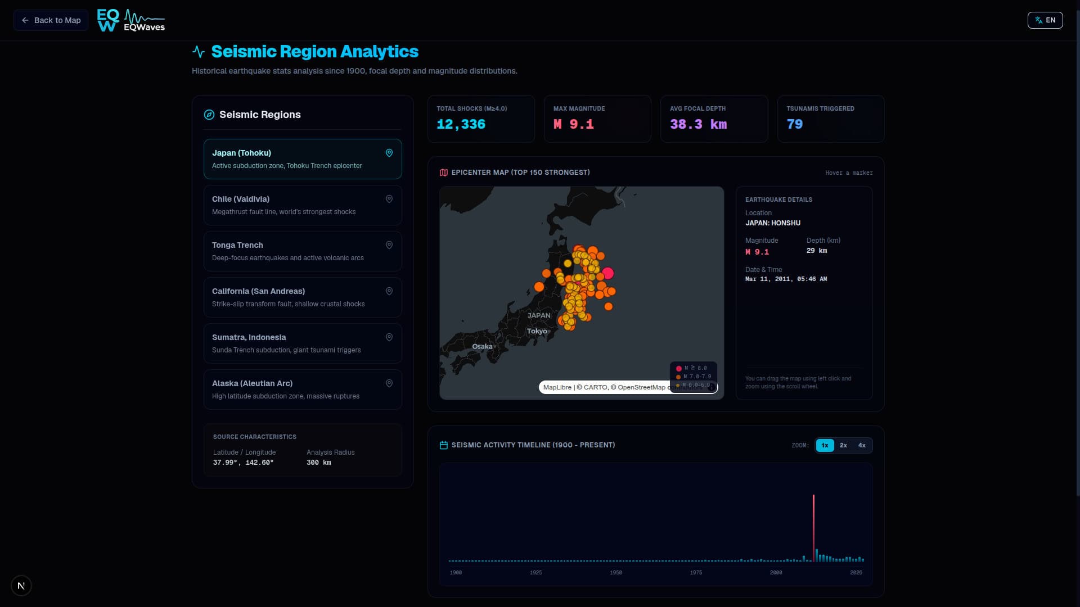This screenshot has height=607, width=1080.
Task: Click the map icon beside Epicenter Map title
Action: (444, 173)
